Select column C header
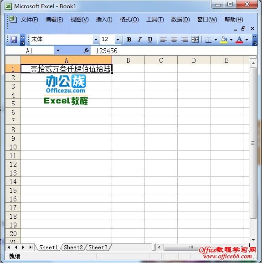The height and width of the screenshot is (263, 262). click(x=161, y=60)
